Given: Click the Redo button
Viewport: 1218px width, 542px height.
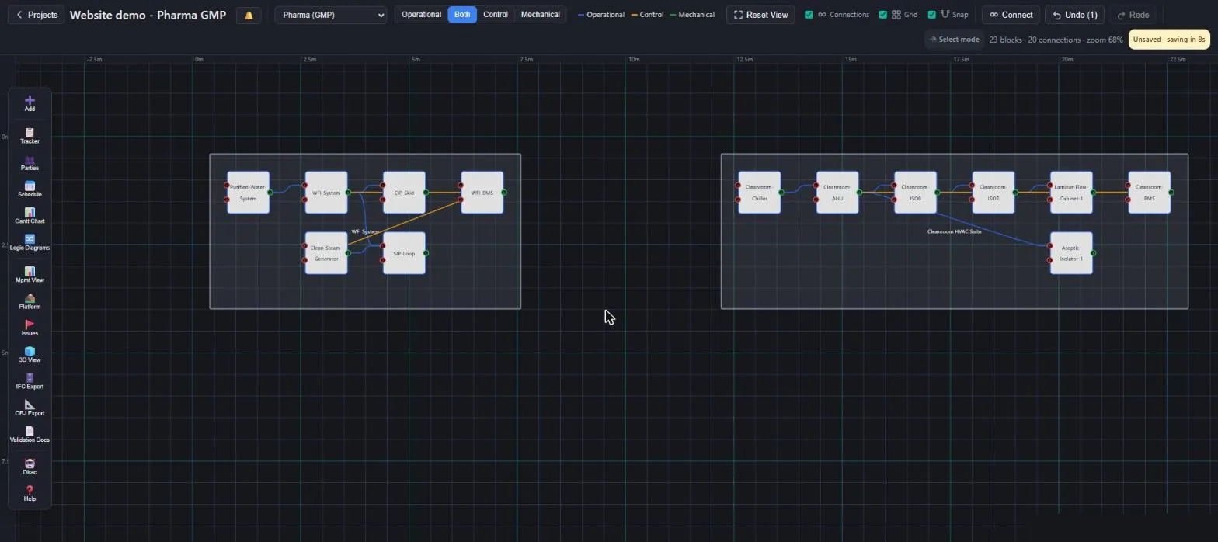Looking at the screenshot, I should [x=1133, y=15].
